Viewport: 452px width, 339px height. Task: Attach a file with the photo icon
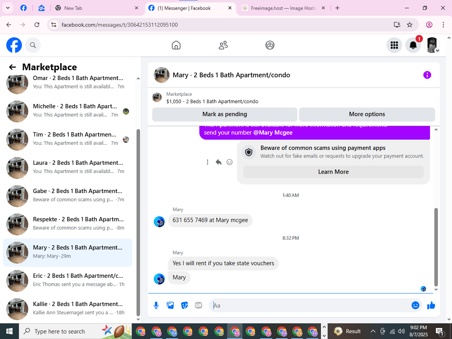click(x=170, y=305)
